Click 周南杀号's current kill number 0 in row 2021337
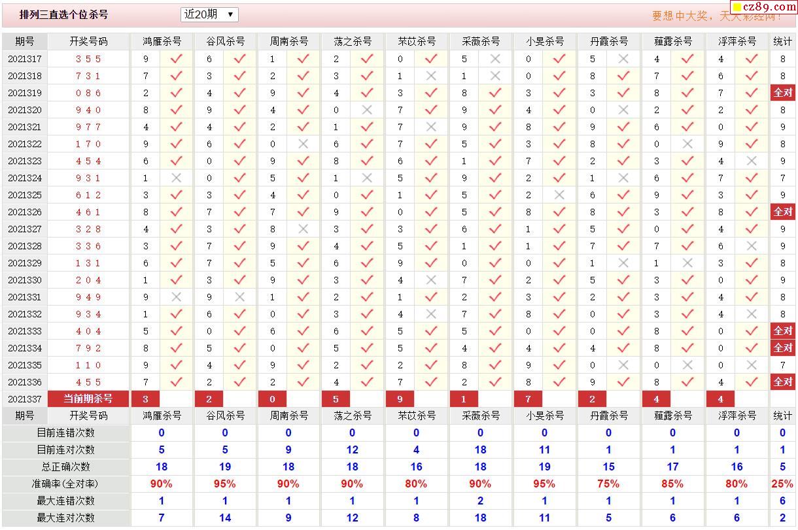Image resolution: width=798 pixels, height=530 pixels. coord(272,399)
